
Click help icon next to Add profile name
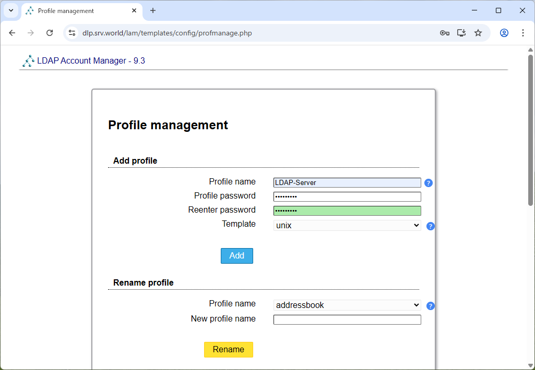pyautogui.click(x=429, y=183)
